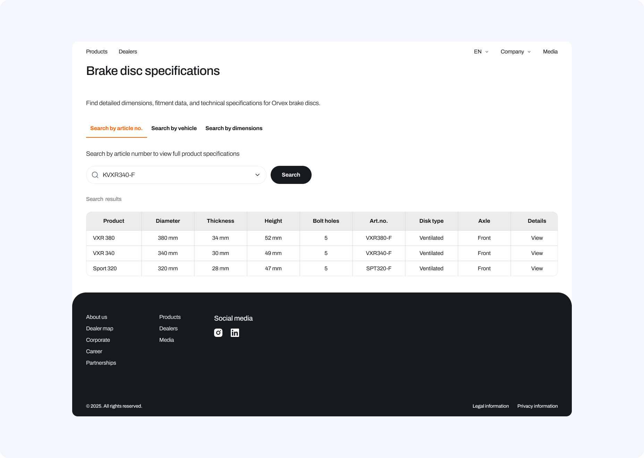
Task: Open Career footer link
Action: 94,351
